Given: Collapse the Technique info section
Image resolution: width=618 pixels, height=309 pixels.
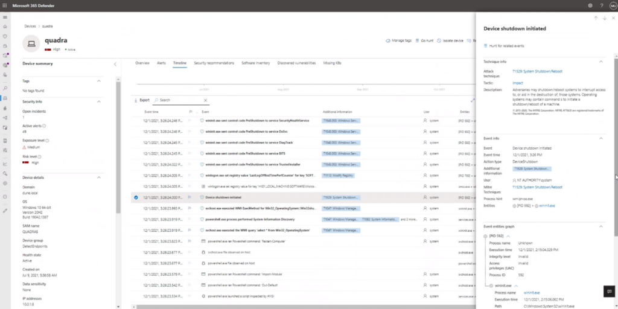Looking at the screenshot, I should click(601, 62).
